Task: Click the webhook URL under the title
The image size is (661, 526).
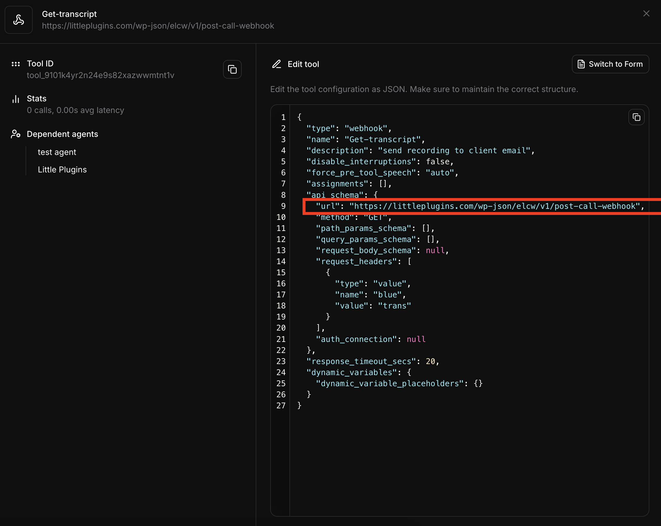Action: tap(158, 26)
